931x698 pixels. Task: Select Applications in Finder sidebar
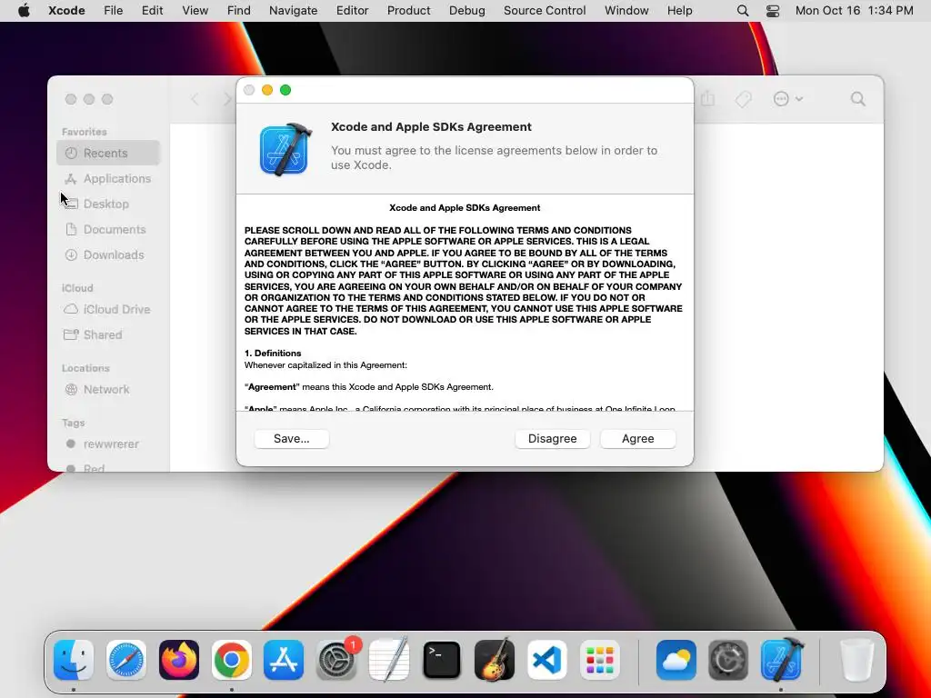click(x=109, y=179)
